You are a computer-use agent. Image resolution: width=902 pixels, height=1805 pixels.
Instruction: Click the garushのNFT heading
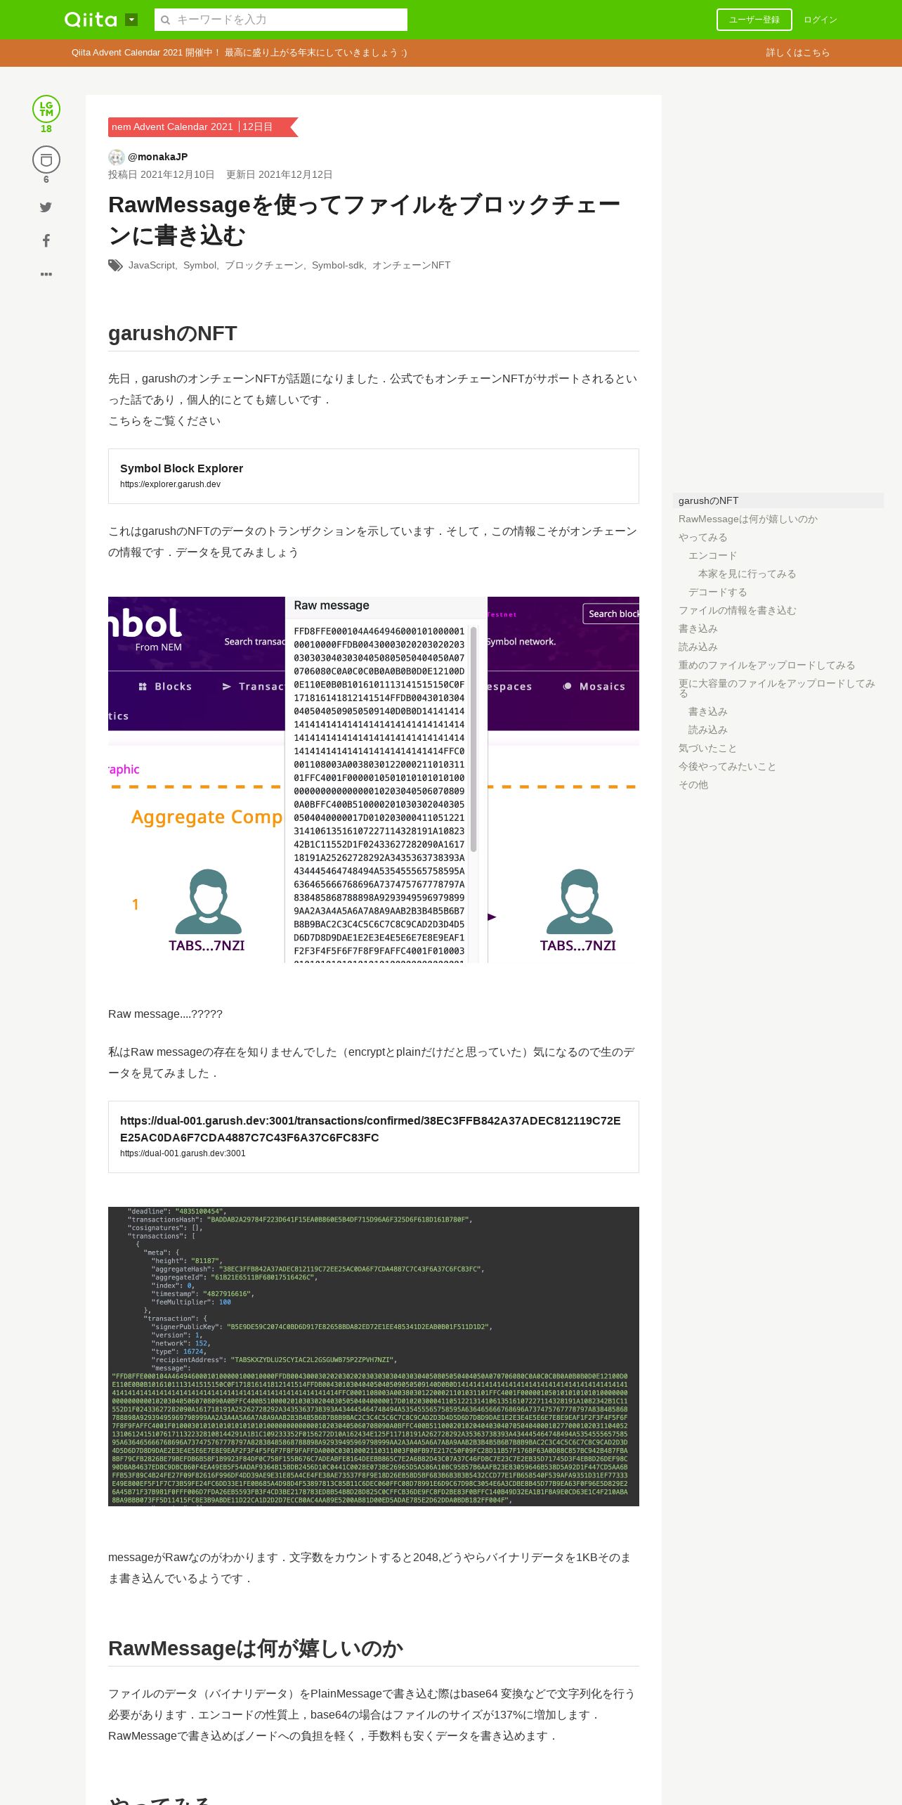173,333
